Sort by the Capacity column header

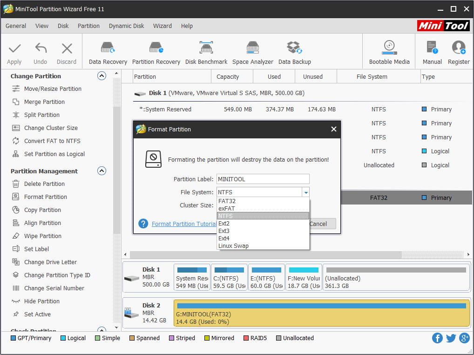pos(232,76)
